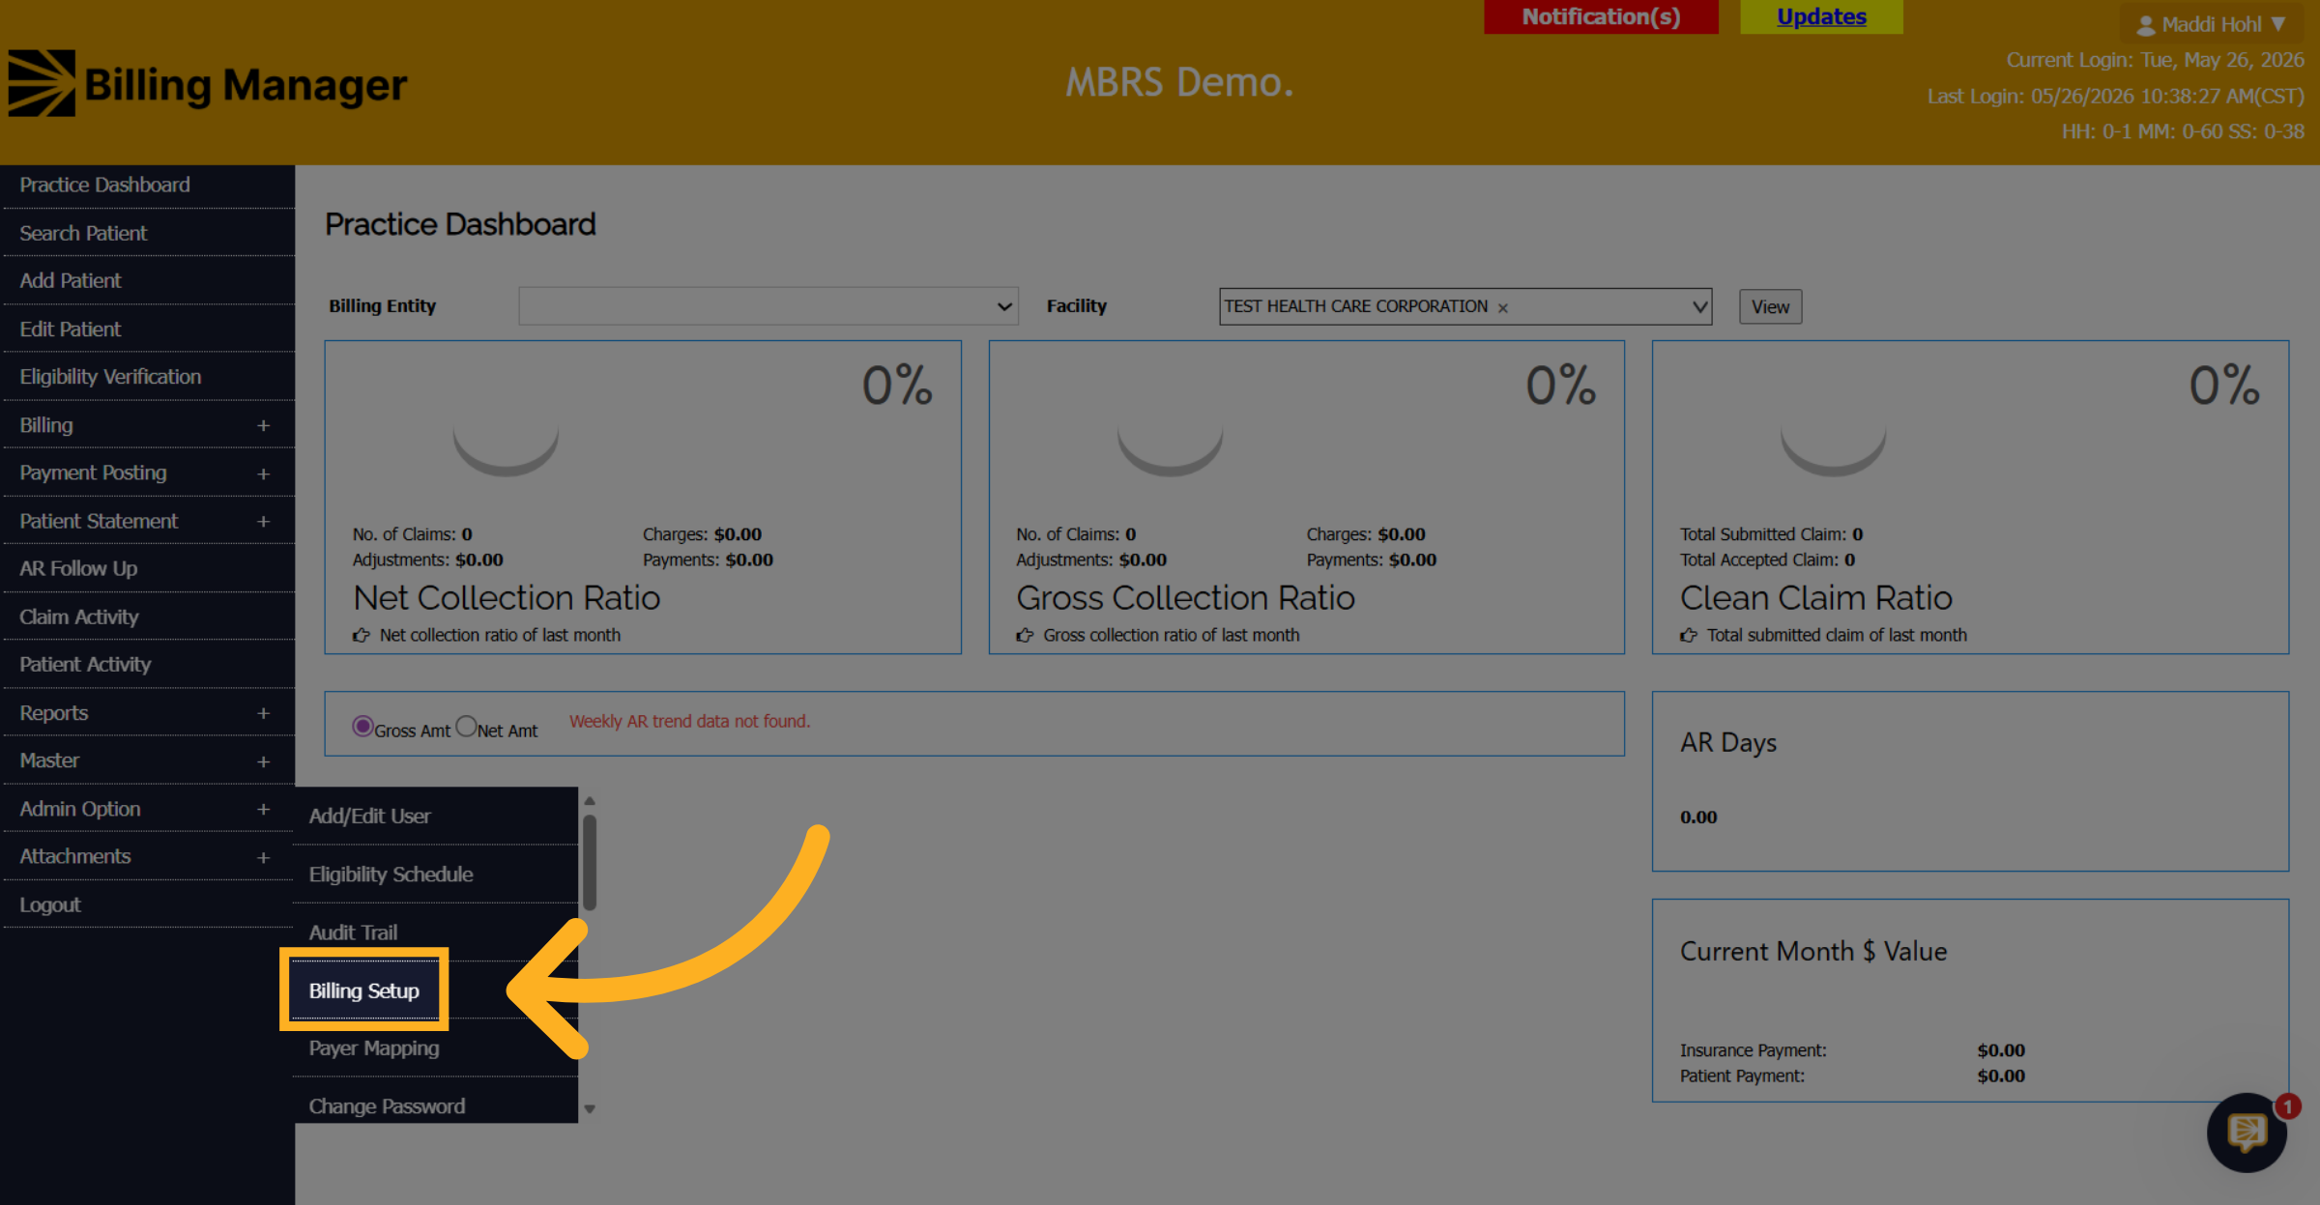Click the submenu scroll down arrow
Viewport: 2320px width, 1205px height.
click(590, 1109)
